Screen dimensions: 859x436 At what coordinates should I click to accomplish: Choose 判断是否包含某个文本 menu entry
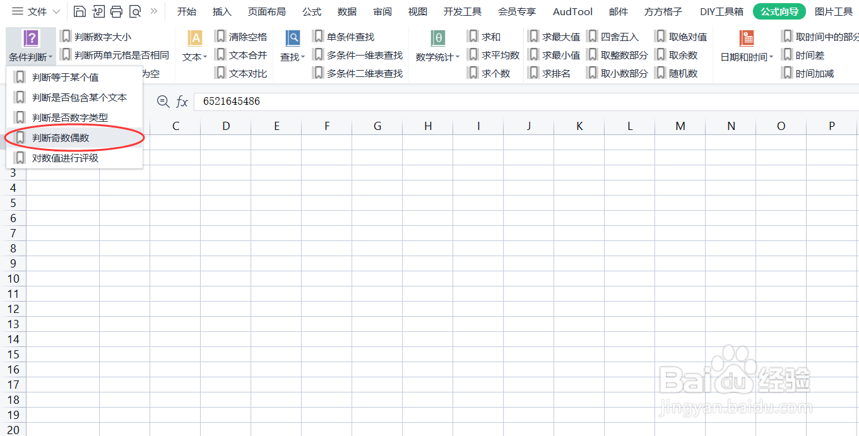pyautogui.click(x=74, y=98)
